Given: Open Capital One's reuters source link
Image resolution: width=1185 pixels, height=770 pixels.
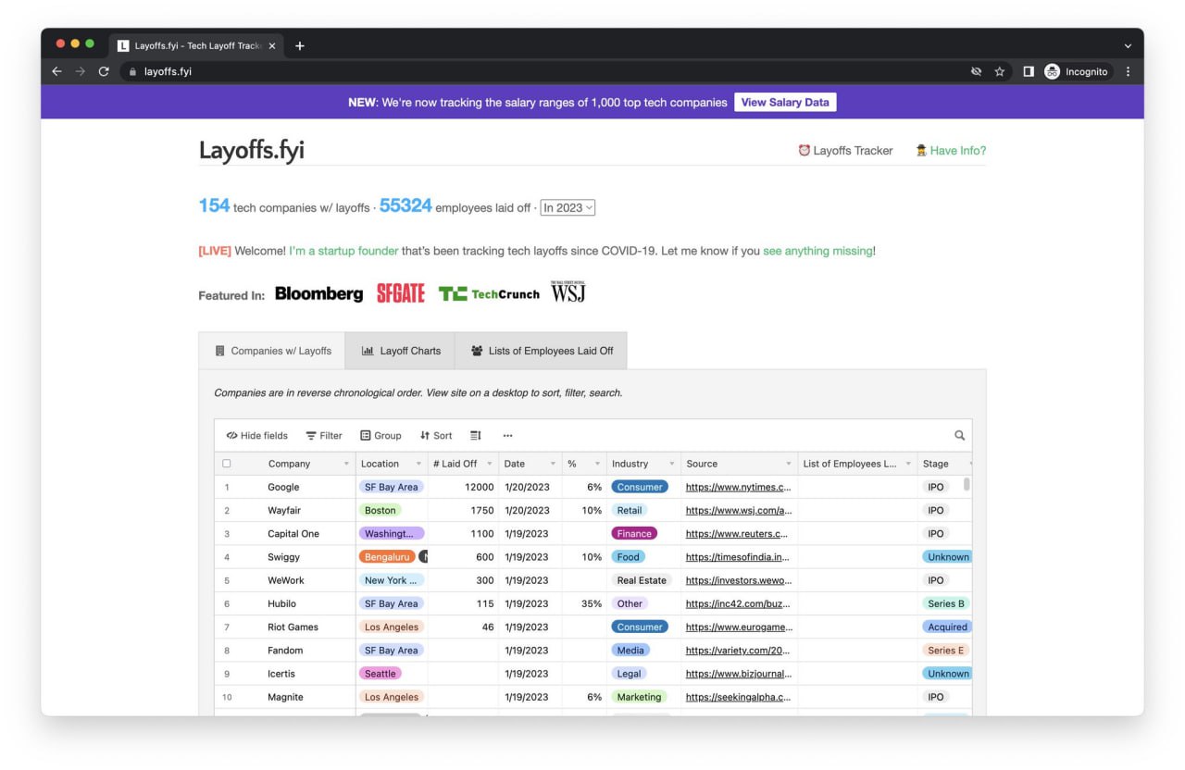Looking at the screenshot, I should (x=738, y=534).
